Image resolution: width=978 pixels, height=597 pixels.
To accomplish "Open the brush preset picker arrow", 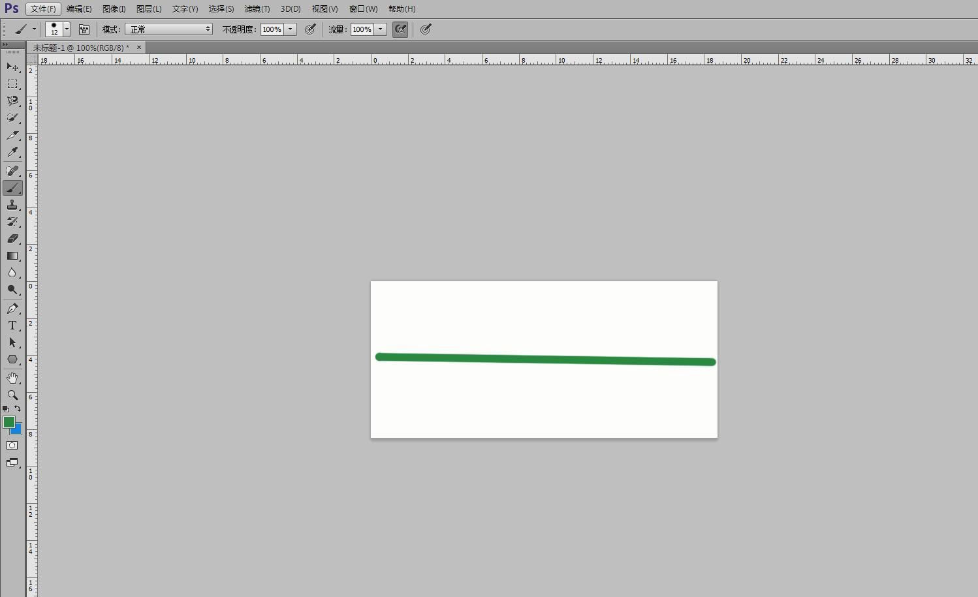I will click(x=67, y=29).
